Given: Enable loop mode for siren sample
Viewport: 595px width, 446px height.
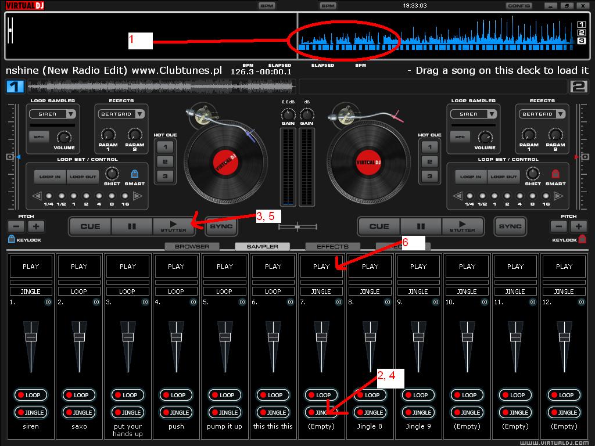Looking at the screenshot, I should tap(31, 395).
